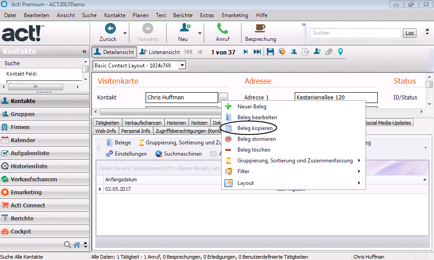Switch to the Notizen tab
Screen dimensions: 434x260
199,123
